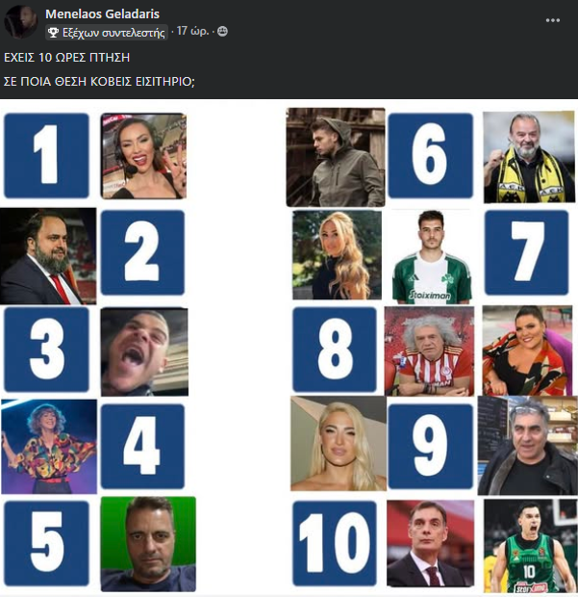Open the three-dot post options menu

pos(553,20)
